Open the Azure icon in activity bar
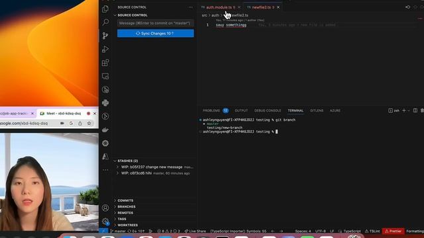The width and height of the screenshot is (424, 238). (105, 157)
